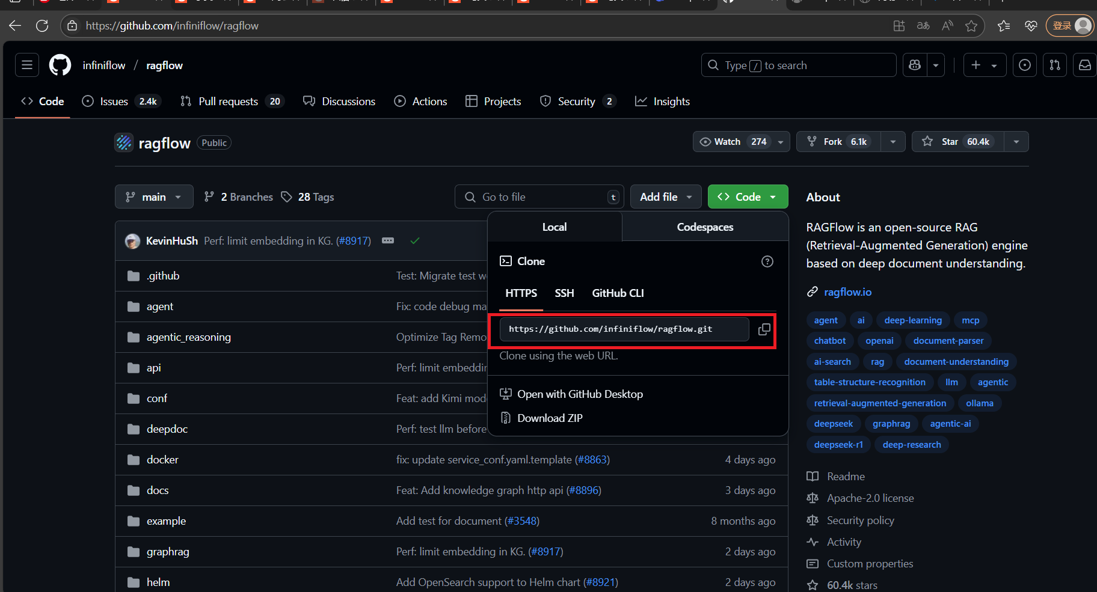This screenshot has height=592, width=1097.
Task: Expand the Add file dropdown
Action: (666, 197)
